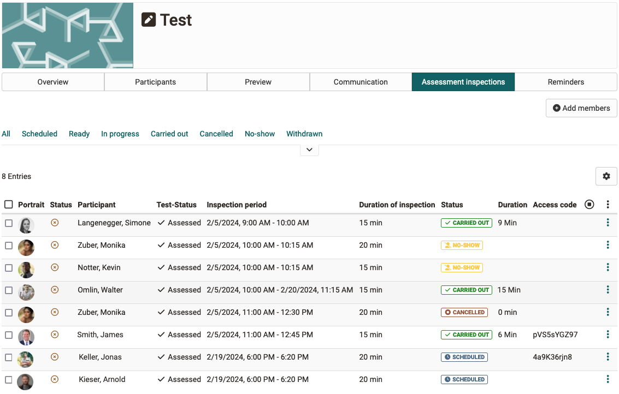This screenshot has height=394, width=619.
Task: Select the Assessment inspections tab
Action: pos(463,82)
